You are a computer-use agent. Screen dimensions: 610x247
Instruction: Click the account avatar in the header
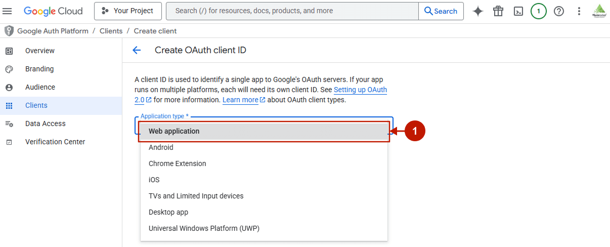click(x=599, y=11)
